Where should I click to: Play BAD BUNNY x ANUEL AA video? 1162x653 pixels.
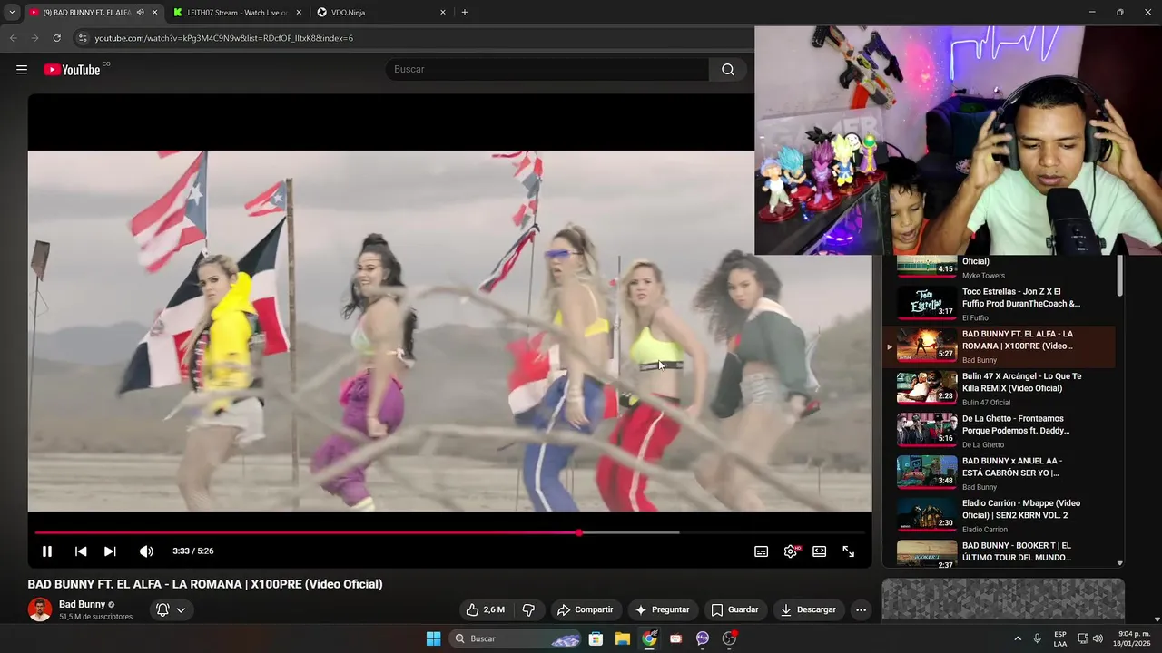(999, 473)
